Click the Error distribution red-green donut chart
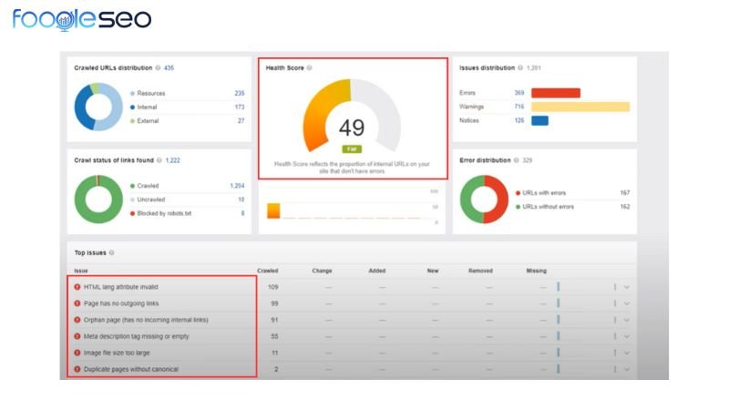The width and height of the screenshot is (729, 410). tap(484, 200)
